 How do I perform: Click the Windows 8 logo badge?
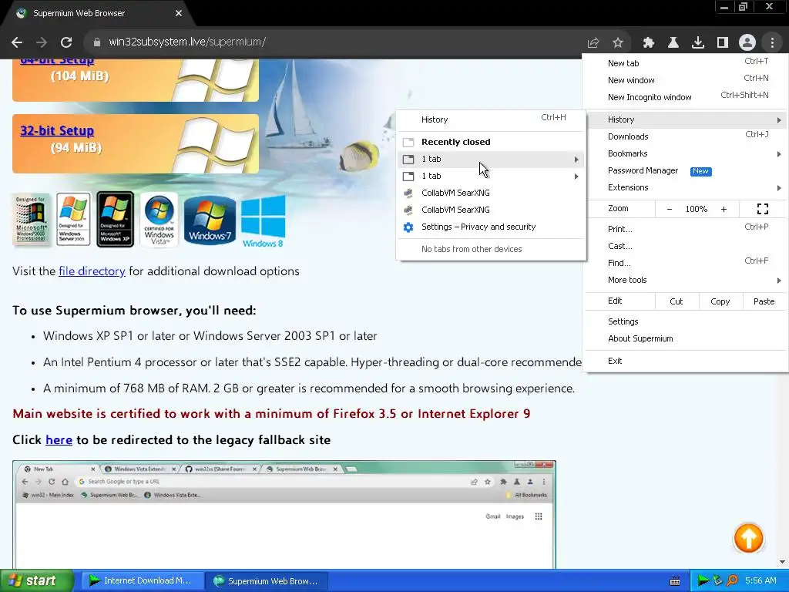pos(264,221)
